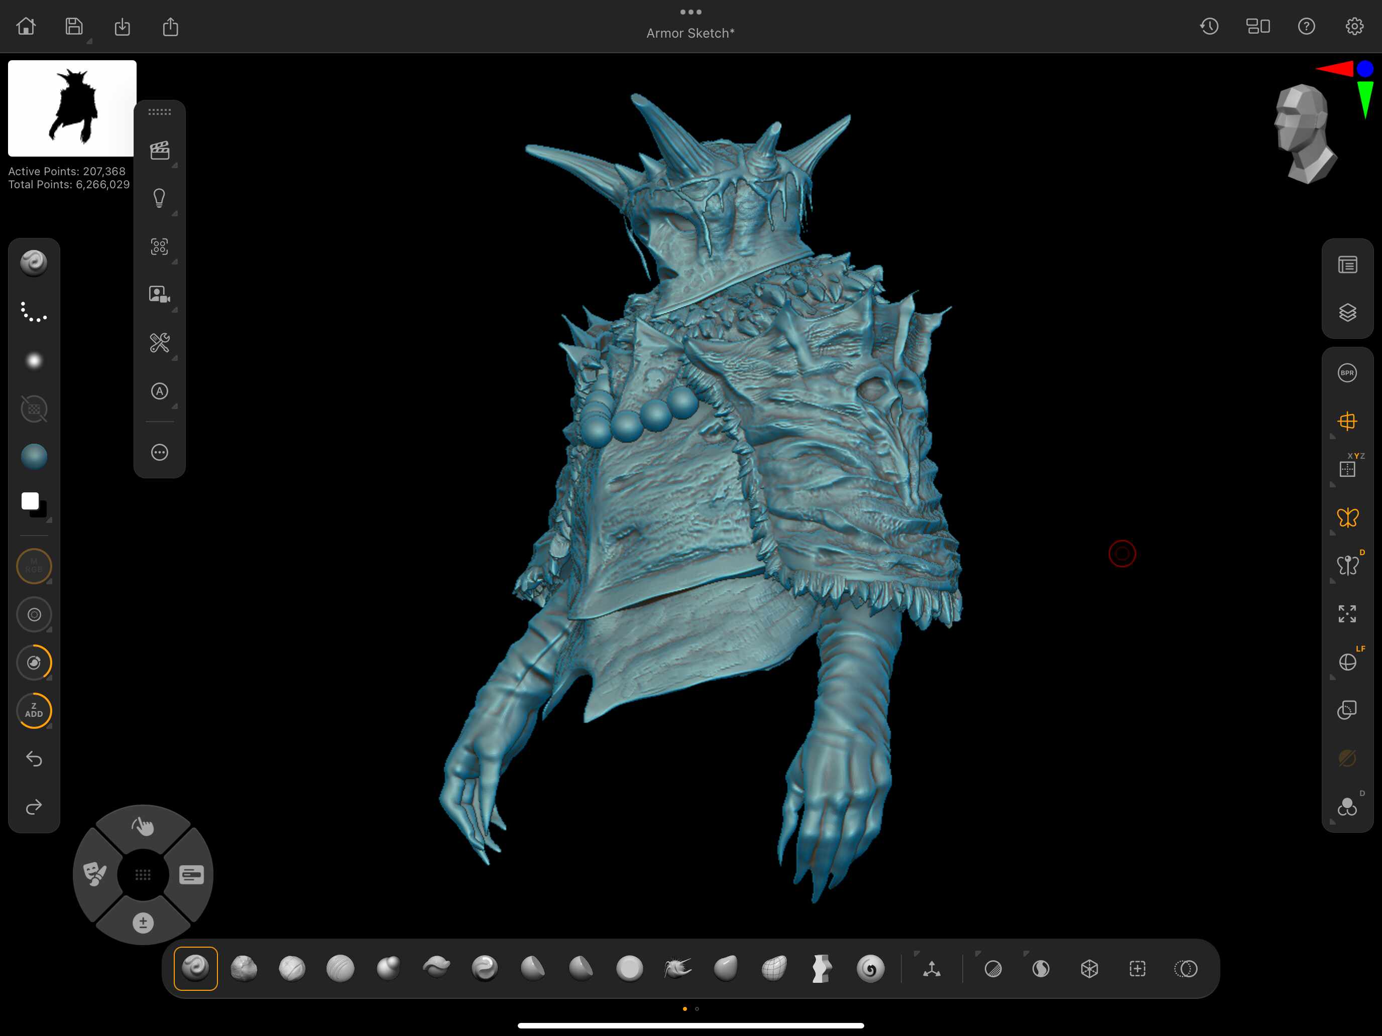The image size is (1382, 1036).
Task: Open the tools wrench and screwdriver menu
Action: (159, 342)
